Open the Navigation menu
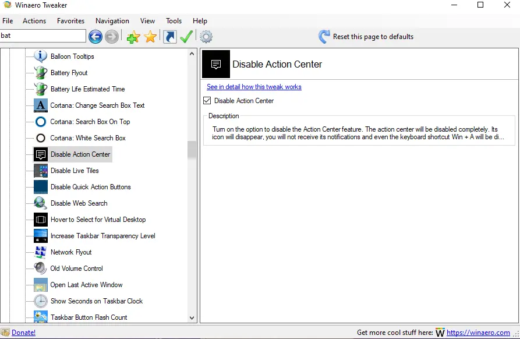Image resolution: width=520 pixels, height=339 pixels. 112,21
